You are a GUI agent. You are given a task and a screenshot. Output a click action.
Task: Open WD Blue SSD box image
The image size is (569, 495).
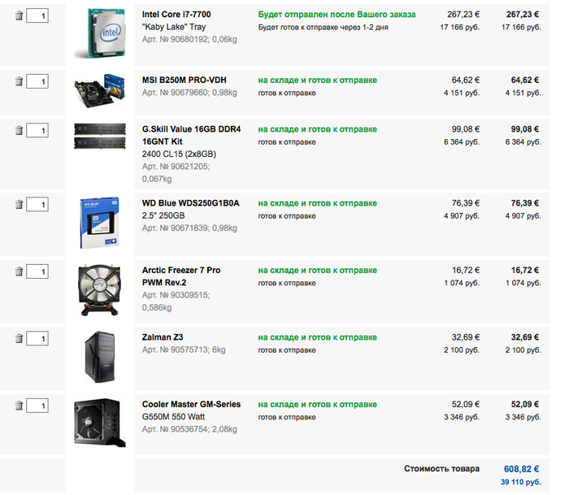point(100,223)
